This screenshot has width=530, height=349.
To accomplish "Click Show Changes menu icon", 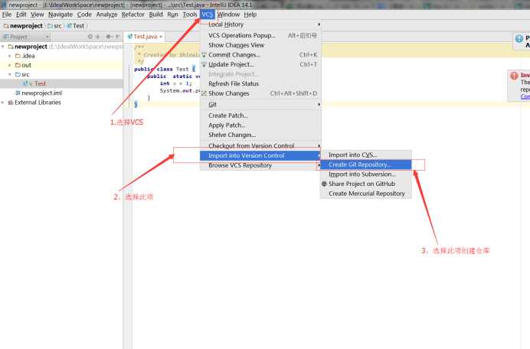I will (204, 93).
